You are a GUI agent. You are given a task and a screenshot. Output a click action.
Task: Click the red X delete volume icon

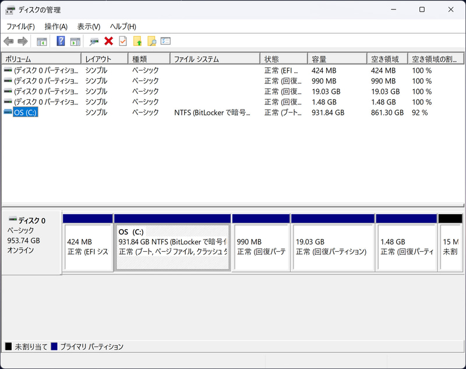pos(108,41)
